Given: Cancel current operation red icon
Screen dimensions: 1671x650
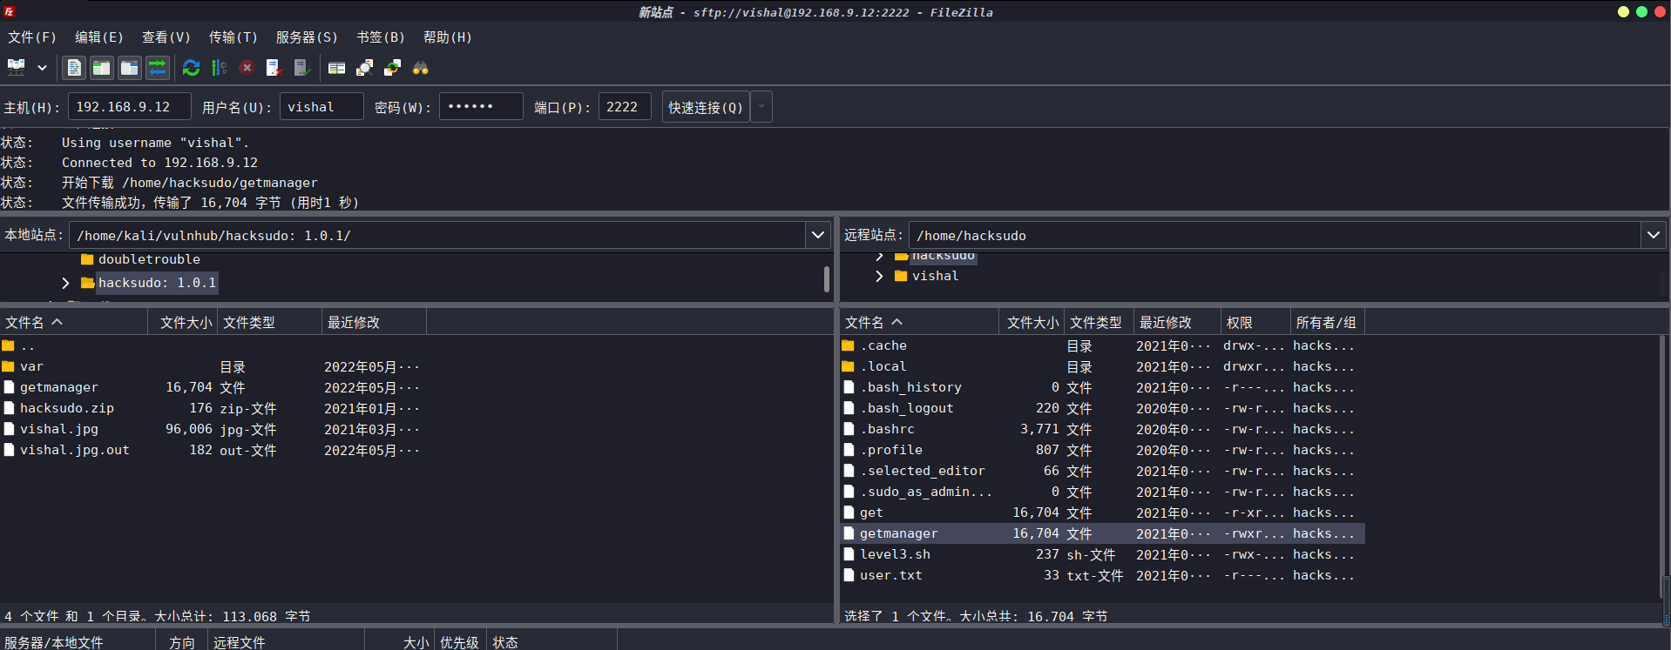Looking at the screenshot, I should click(247, 67).
